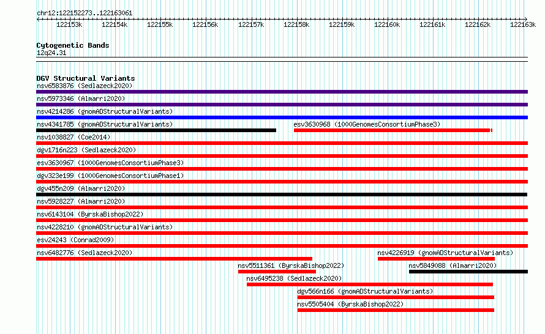Screen dimensions: 545x334
Task: Click the 122158k ruler label
Action: 296,24
